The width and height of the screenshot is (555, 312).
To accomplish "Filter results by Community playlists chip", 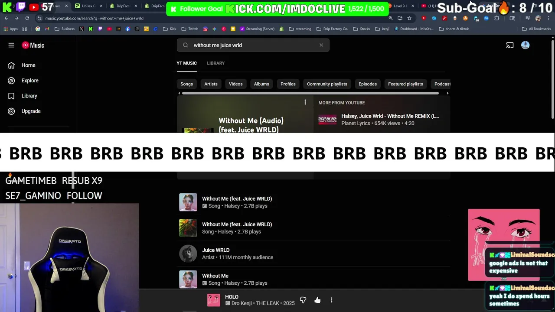I will point(327,84).
